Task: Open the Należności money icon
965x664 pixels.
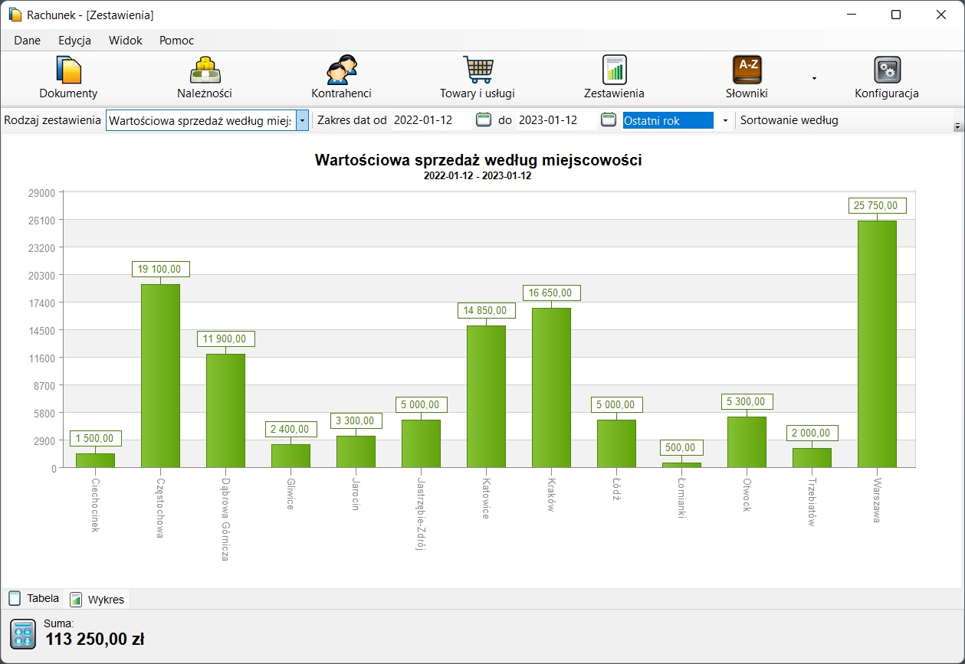Action: 205,70
